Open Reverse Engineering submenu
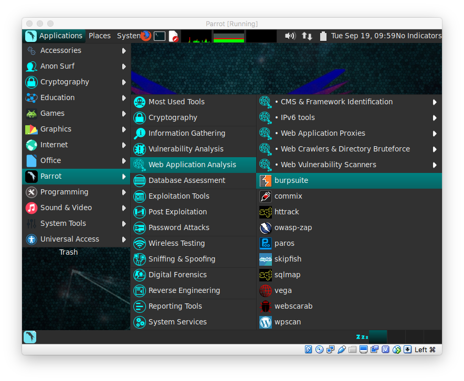Viewport: 464px width, 381px height. click(193, 290)
